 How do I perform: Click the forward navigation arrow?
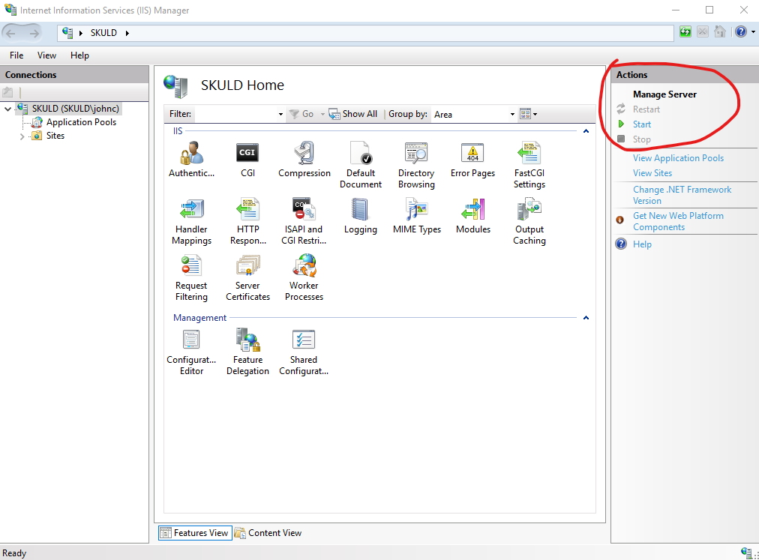pos(34,33)
